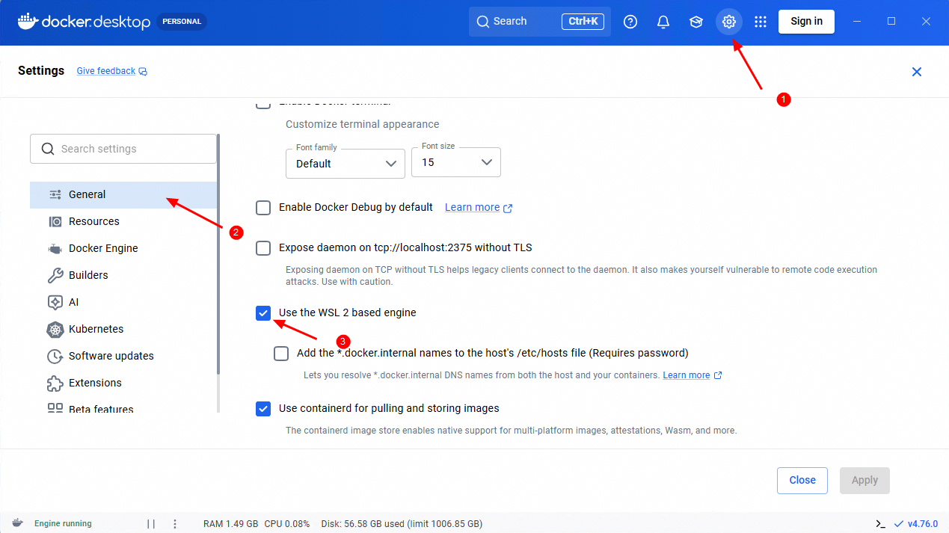The image size is (949, 533).
Task: Click the General sliders icon in sidebar
Action: 55,194
